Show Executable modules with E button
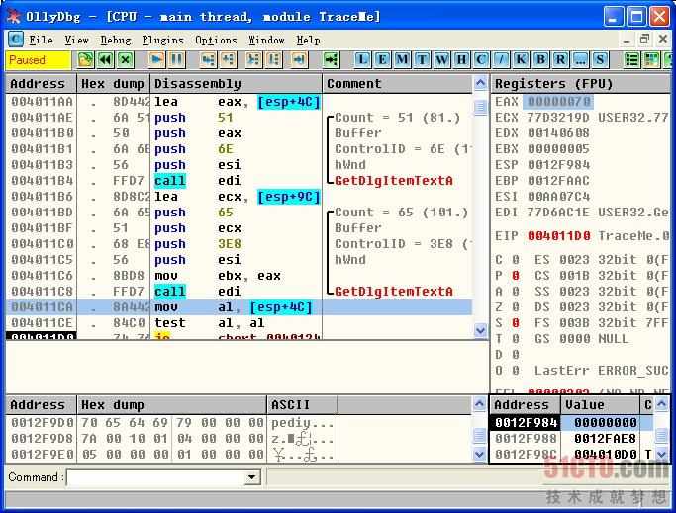Viewport: 676px width, 513px height. 382,59
